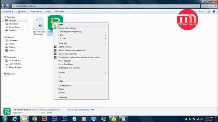Open the Windows Start button
Screen dimensions: 218x122
[5, 119]
